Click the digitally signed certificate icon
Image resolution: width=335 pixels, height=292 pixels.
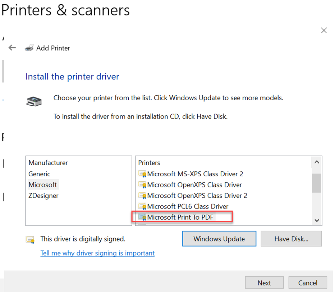(x=30, y=239)
